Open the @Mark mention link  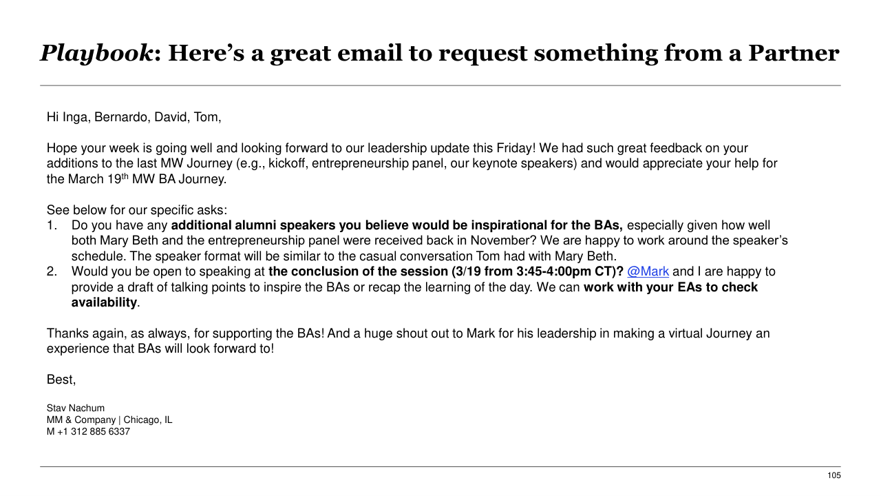648,271
